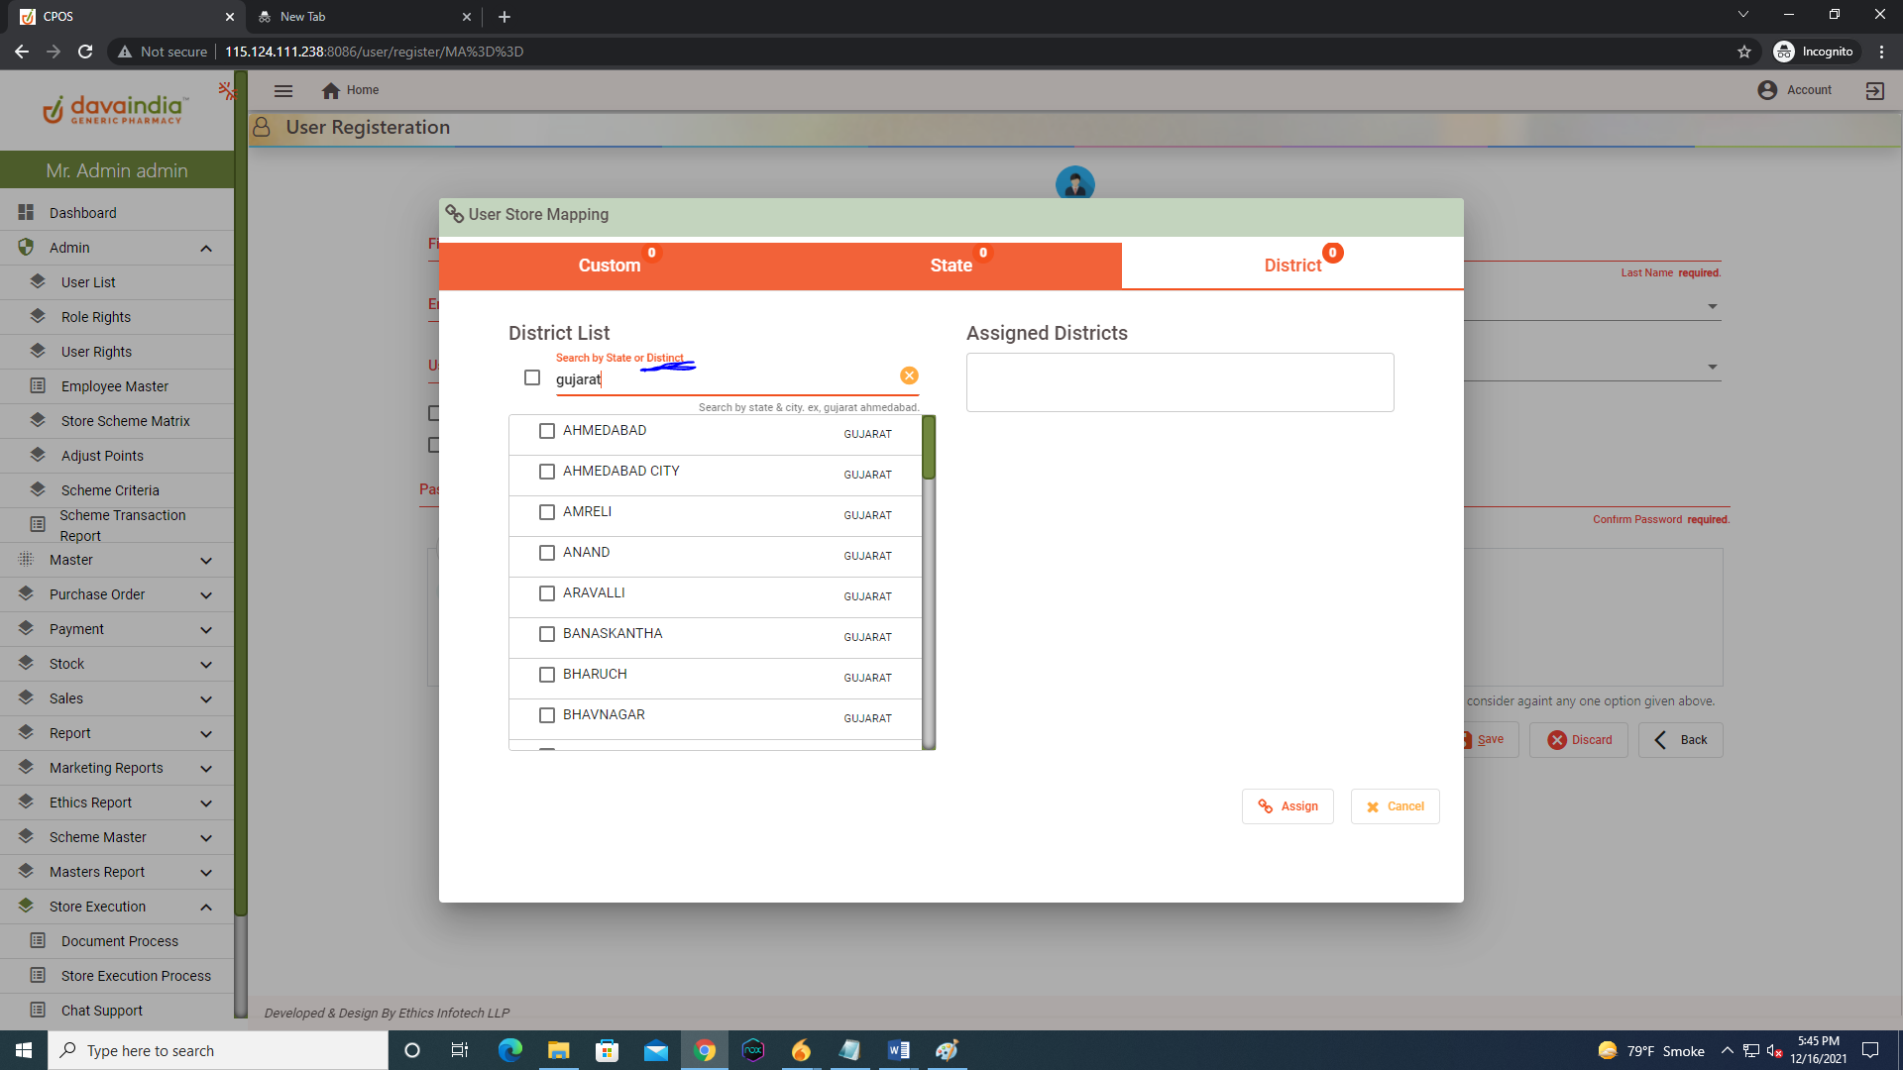Expand the Purchase Order sidebar menu
This screenshot has width=1903, height=1070.
pyautogui.click(x=205, y=594)
